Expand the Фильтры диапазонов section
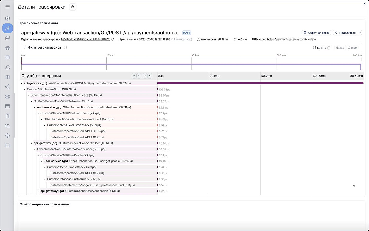369x231 pixels. 25,47
